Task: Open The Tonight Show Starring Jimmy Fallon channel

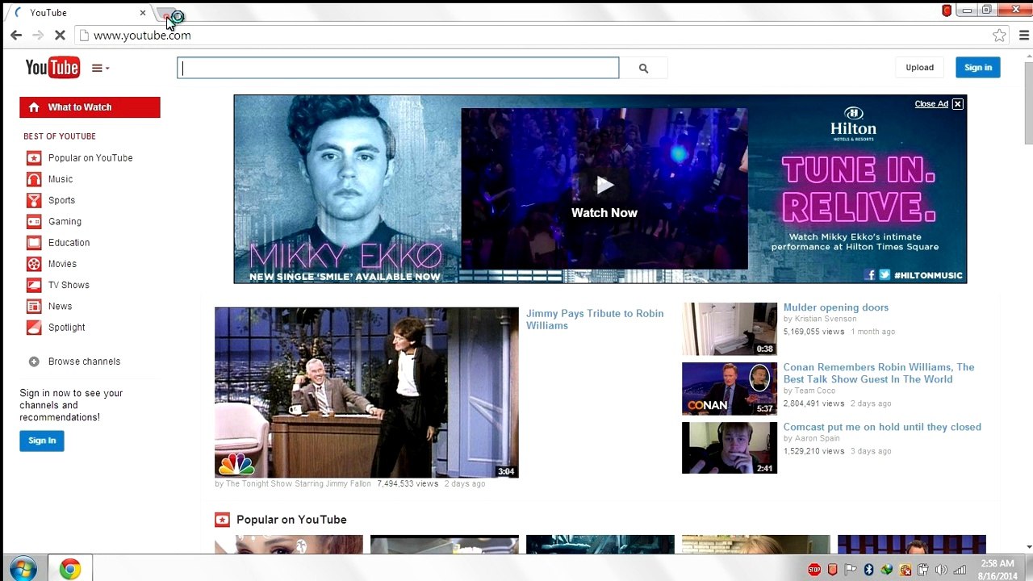Action: [x=299, y=484]
